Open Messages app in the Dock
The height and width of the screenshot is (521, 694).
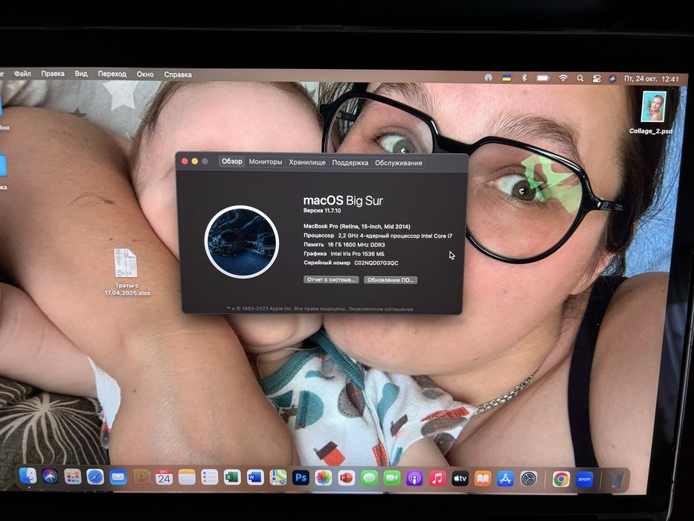coord(369,479)
